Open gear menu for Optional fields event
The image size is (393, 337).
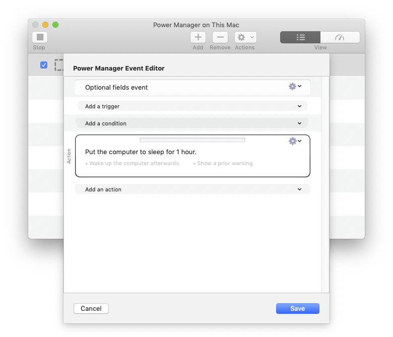(295, 87)
